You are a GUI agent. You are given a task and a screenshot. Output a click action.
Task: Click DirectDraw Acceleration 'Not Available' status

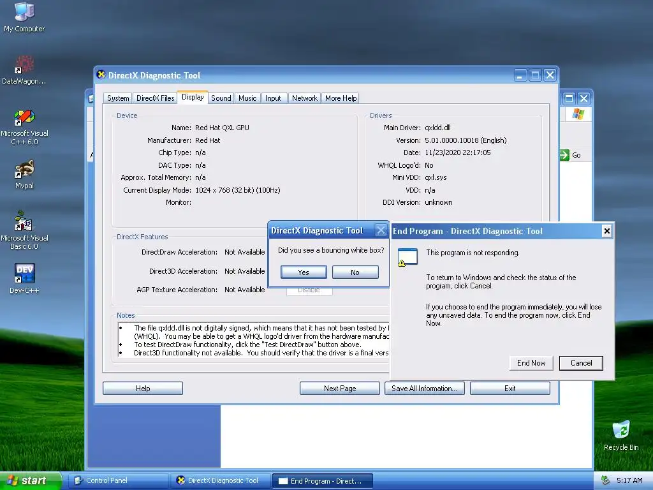(x=244, y=252)
